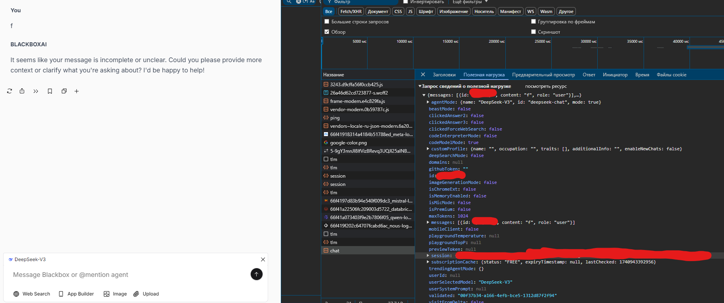
Task: Filter requests by Манифест
Action: click(511, 11)
